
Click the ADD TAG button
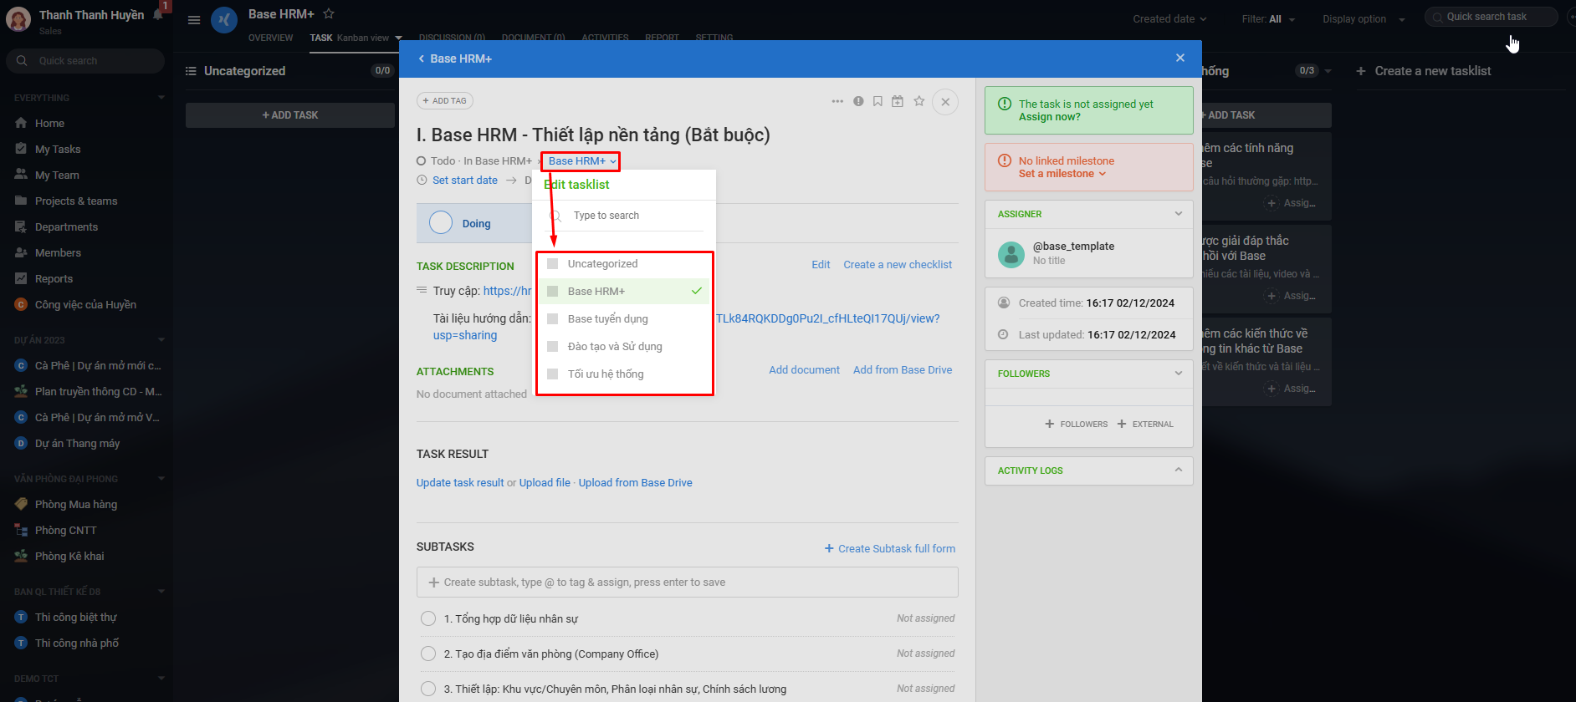tap(445, 101)
